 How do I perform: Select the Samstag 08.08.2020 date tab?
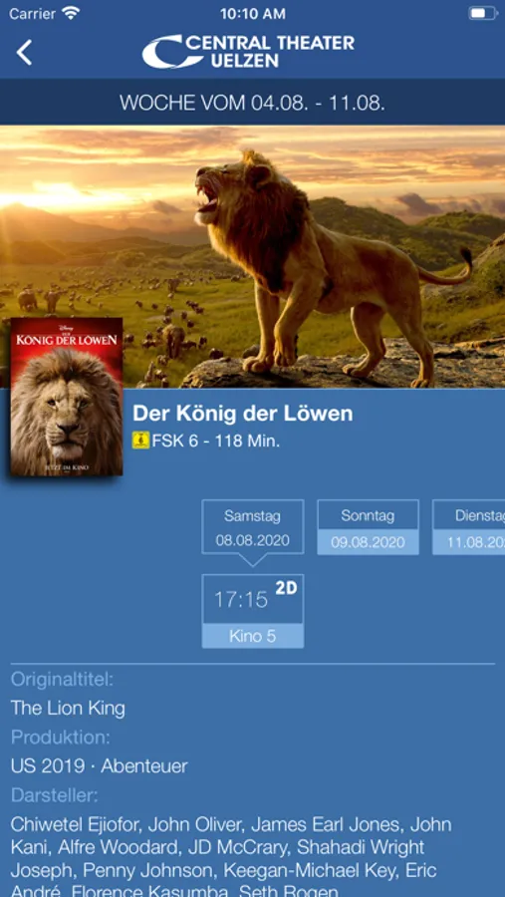[253, 527]
